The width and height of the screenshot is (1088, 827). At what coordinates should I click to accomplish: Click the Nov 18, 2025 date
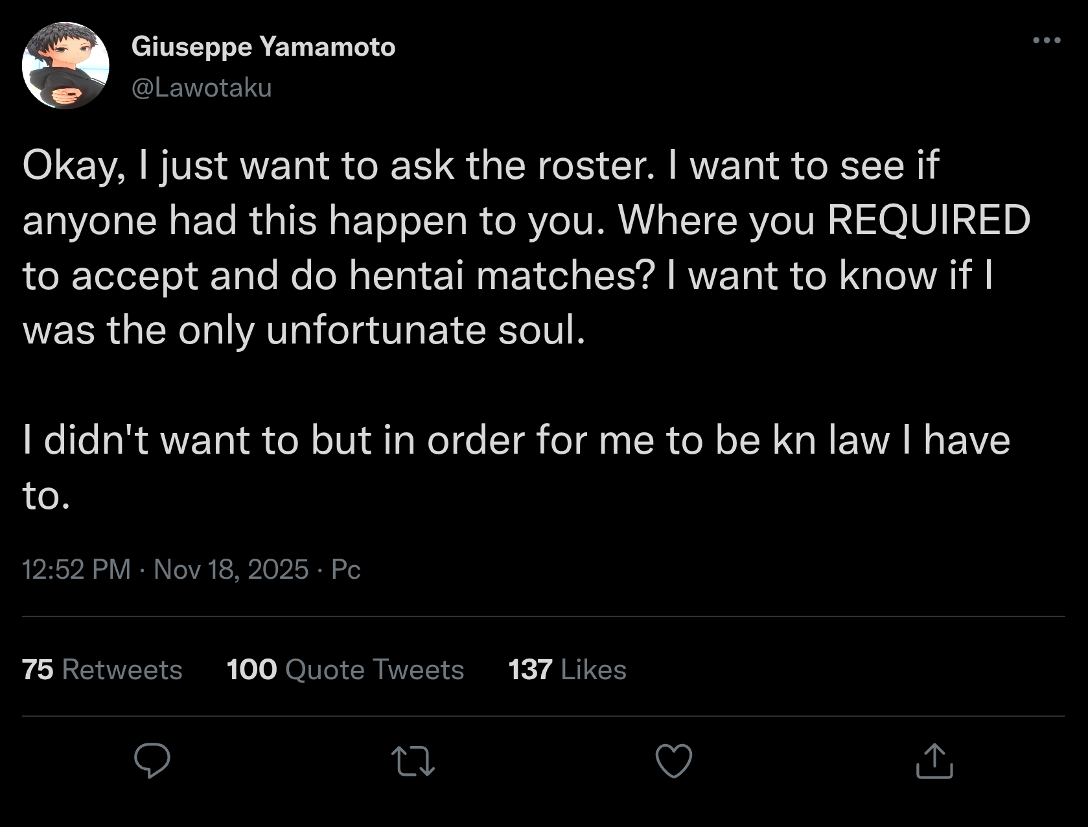(231, 569)
